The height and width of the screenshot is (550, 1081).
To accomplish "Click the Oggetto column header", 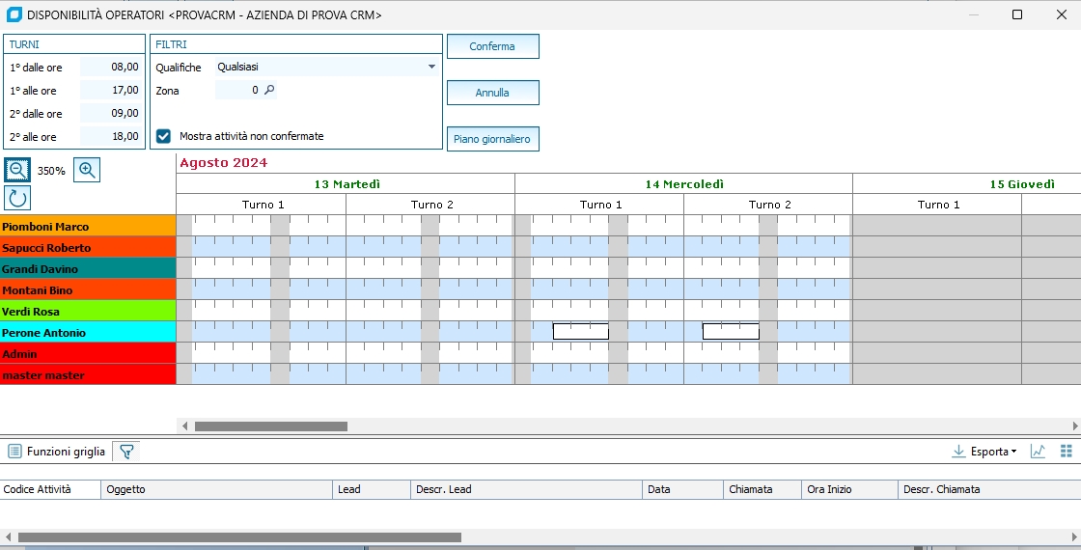I will (x=216, y=489).
